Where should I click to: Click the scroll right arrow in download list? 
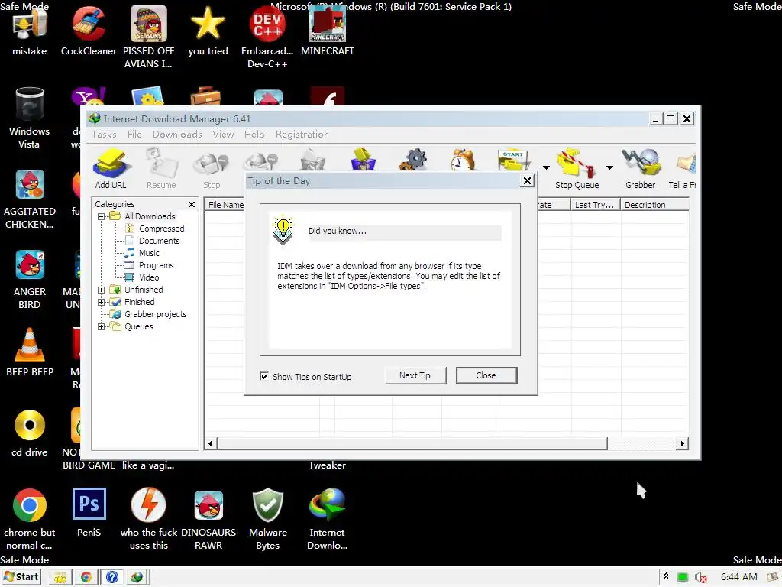tap(682, 443)
